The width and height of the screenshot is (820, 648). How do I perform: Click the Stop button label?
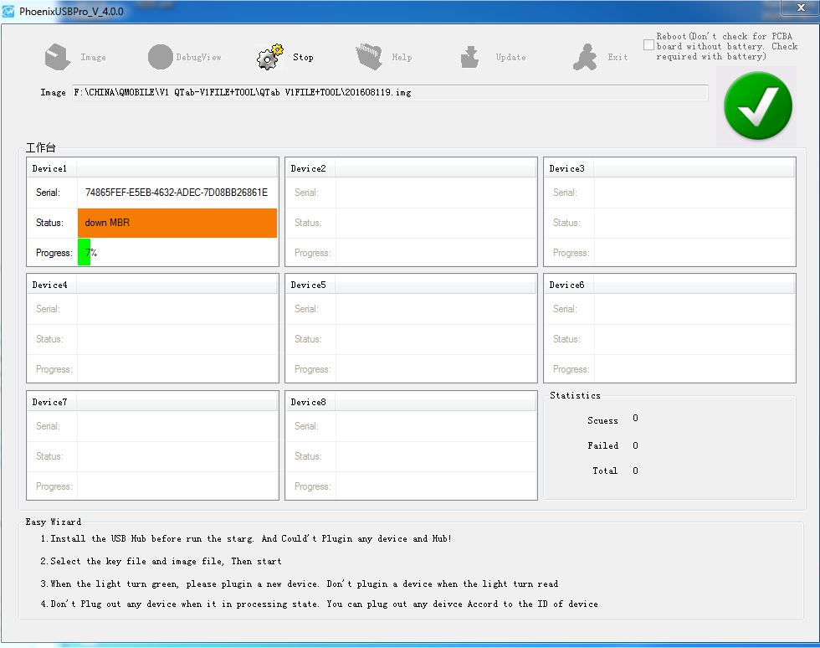point(303,57)
